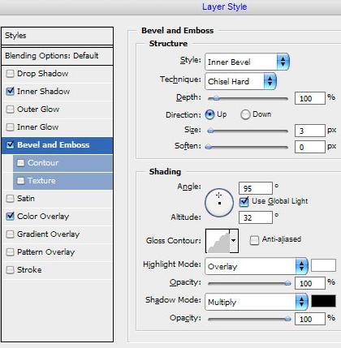This screenshot has height=348, width=341.
Task: Click the Soften slider handle
Action: click(x=209, y=147)
